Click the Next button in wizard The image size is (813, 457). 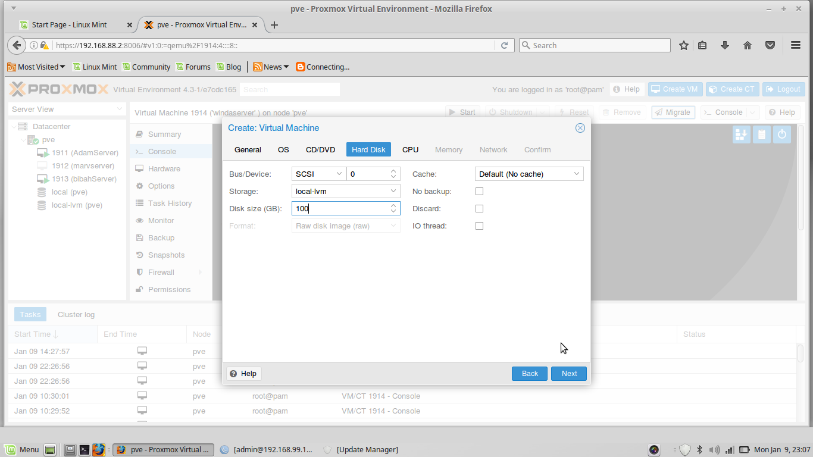(x=569, y=374)
